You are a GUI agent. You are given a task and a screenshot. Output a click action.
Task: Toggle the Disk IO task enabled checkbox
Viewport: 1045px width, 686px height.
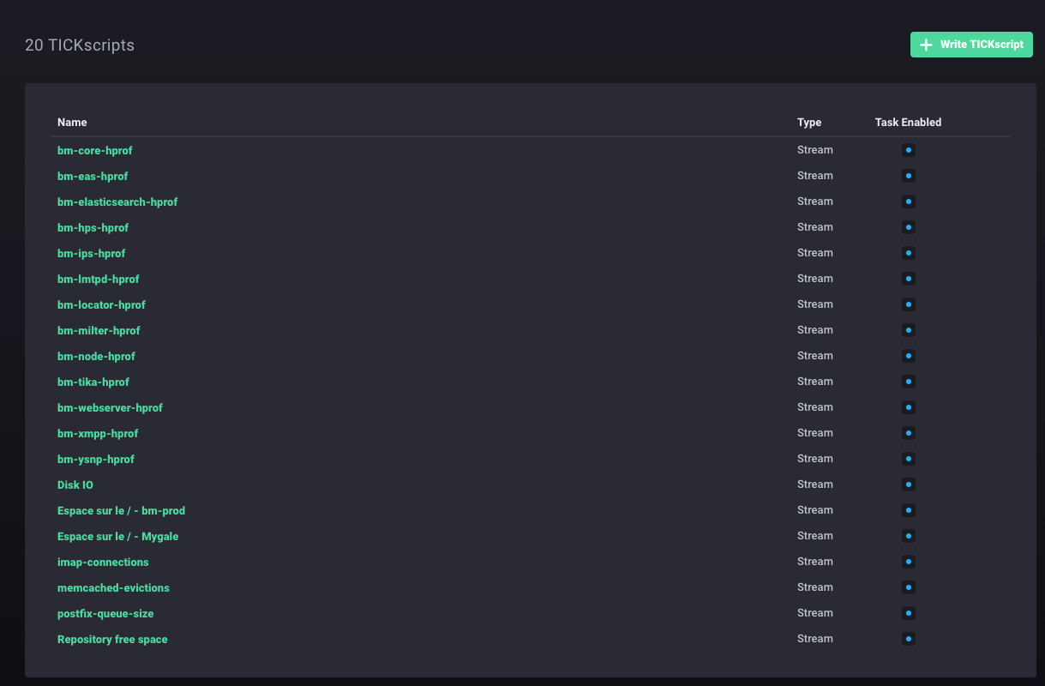pyautogui.click(x=909, y=484)
